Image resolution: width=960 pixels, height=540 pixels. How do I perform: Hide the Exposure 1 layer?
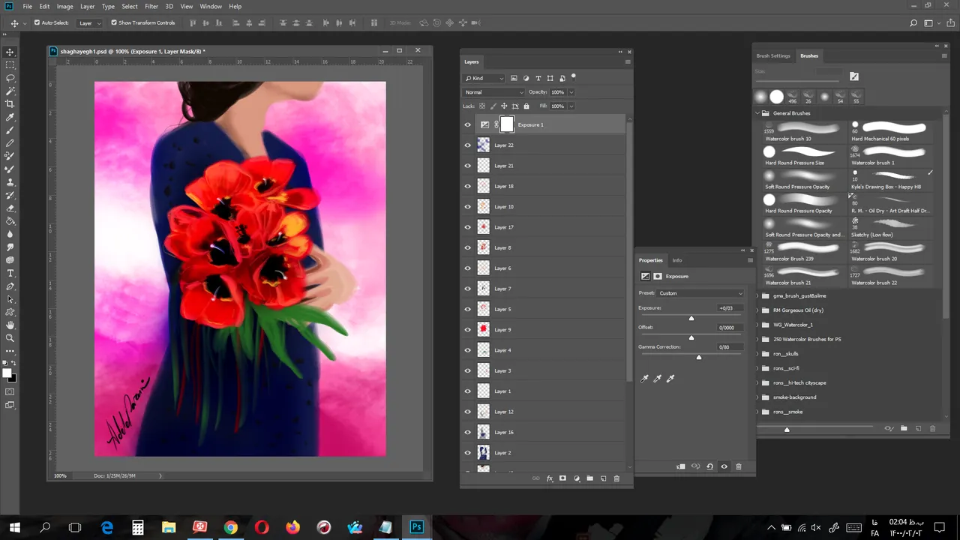468,125
